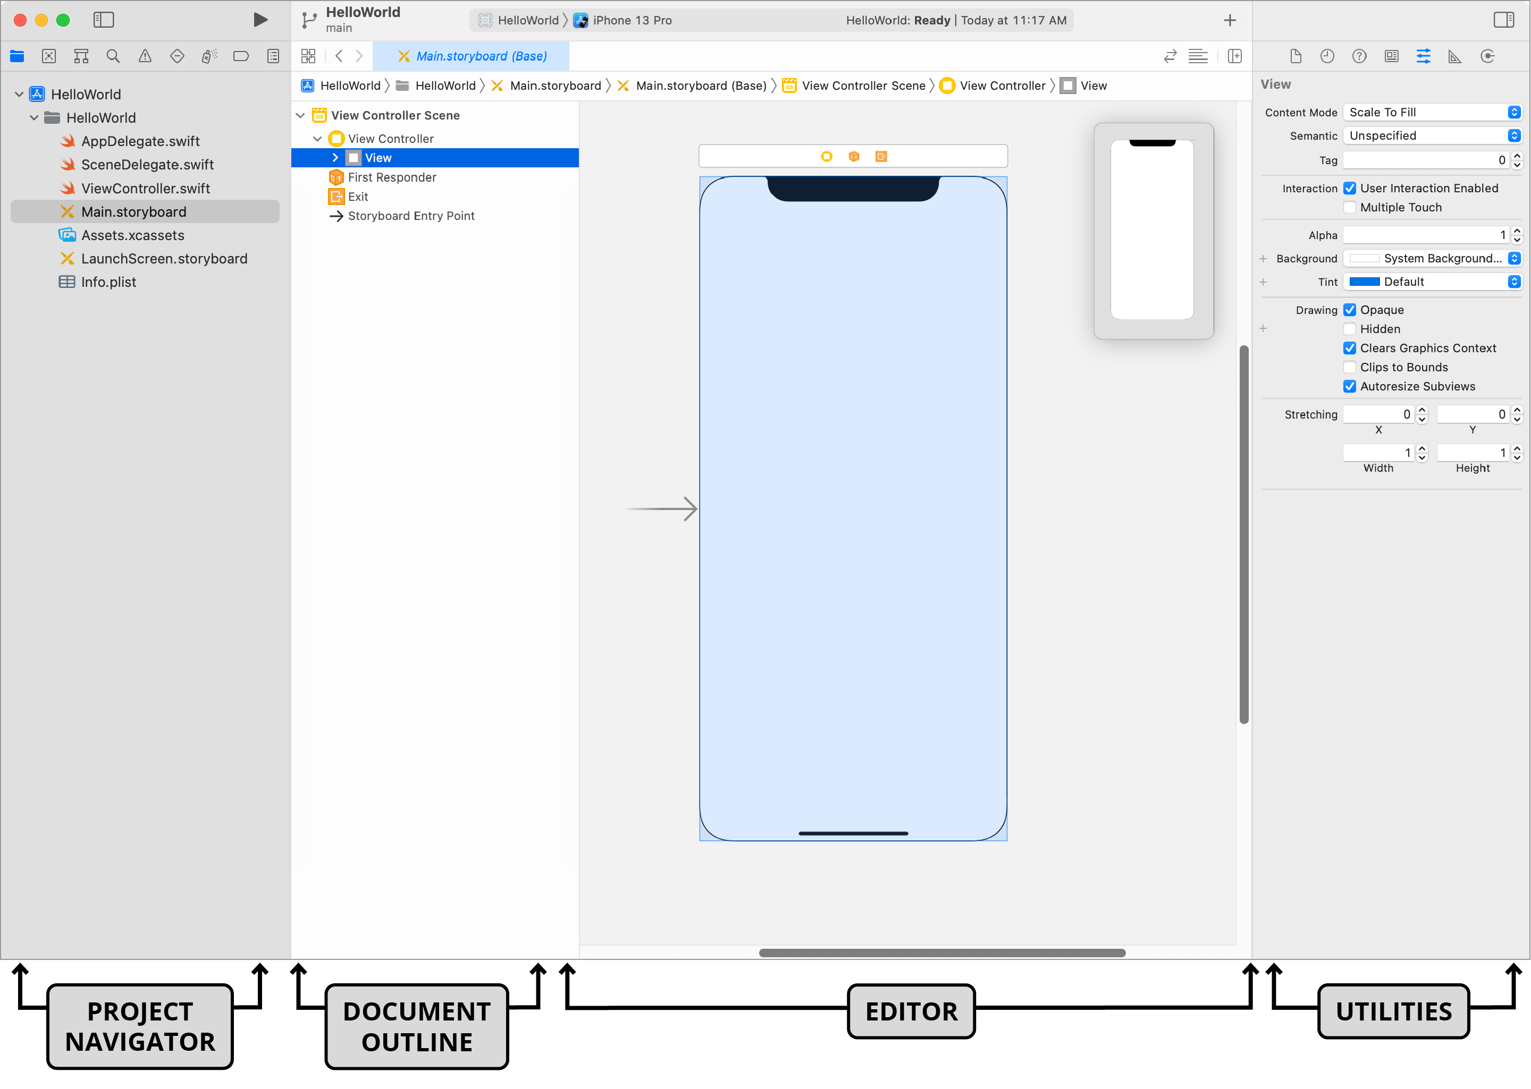
Task: Run the HelloWorld app with the play button
Action: 261,20
